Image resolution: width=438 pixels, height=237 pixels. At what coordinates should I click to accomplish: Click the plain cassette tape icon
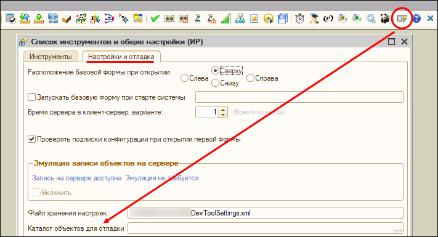(x=169, y=18)
